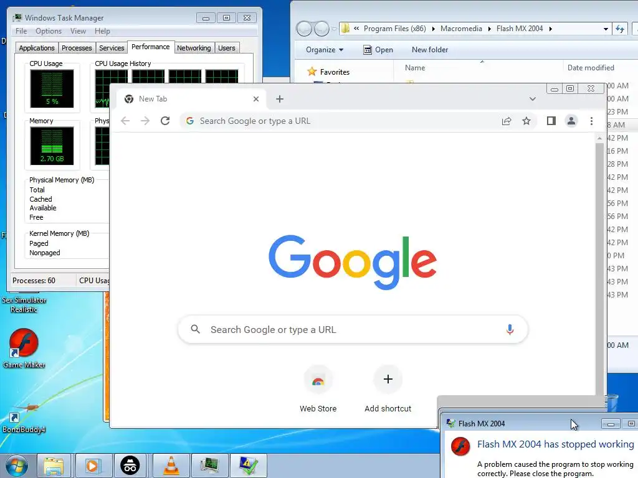
Task: Click the magnifier in Google search box
Action: [195, 329]
